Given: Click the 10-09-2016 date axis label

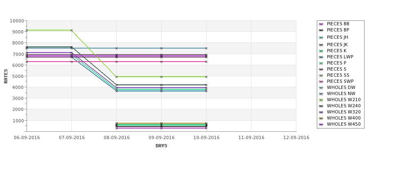Looking at the screenshot, I should pyautogui.click(x=207, y=138).
